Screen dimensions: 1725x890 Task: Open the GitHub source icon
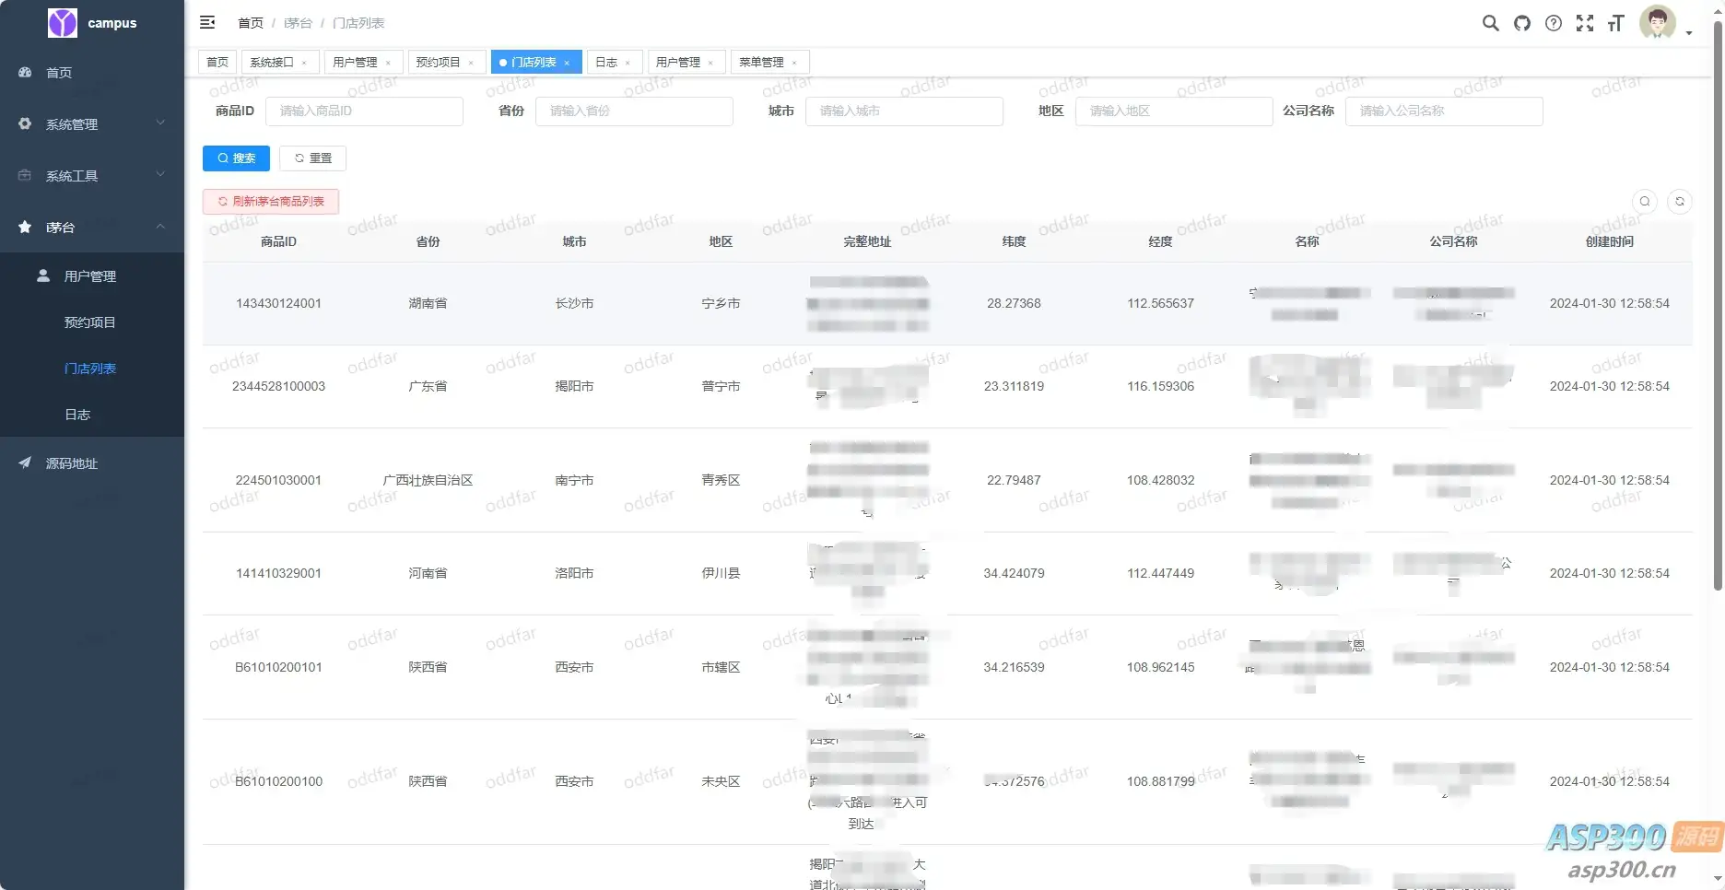pos(1522,23)
